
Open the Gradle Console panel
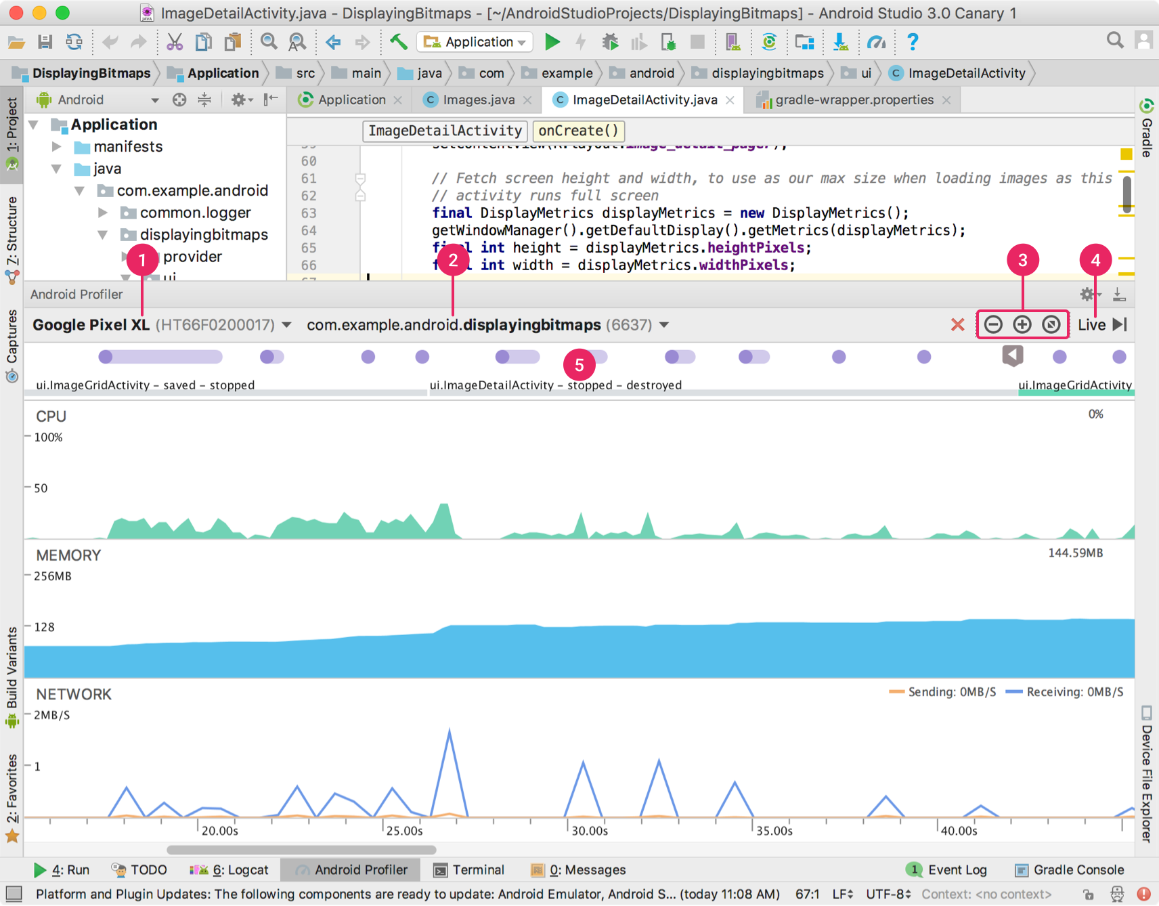coord(1077,869)
